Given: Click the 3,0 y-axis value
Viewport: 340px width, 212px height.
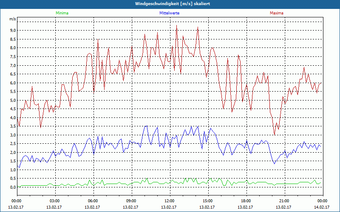Looking at the screenshot, I should (13, 135).
